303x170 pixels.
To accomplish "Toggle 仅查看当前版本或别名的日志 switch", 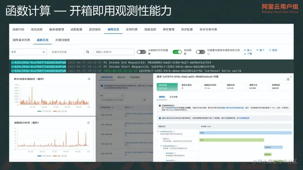I will tap(200, 52).
